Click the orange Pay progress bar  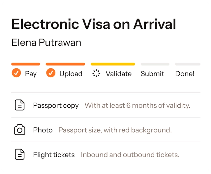26,64
